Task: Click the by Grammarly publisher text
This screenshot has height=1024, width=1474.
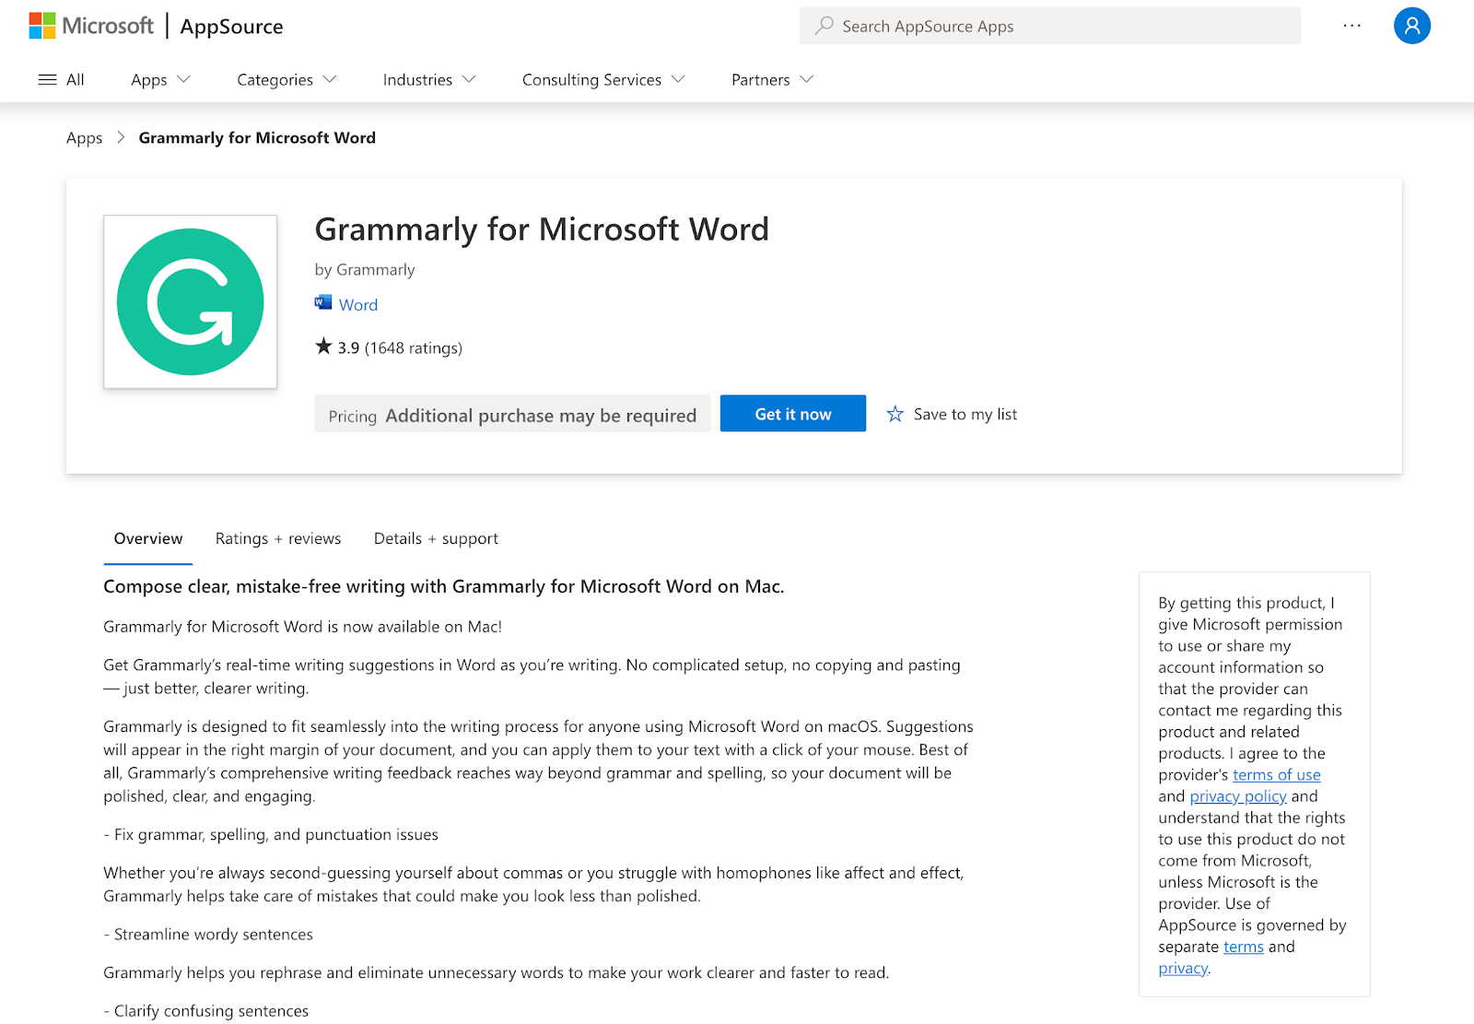Action: click(x=365, y=270)
